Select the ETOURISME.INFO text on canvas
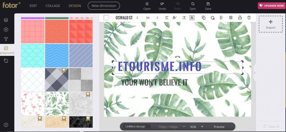286x132 pixels. point(159,66)
